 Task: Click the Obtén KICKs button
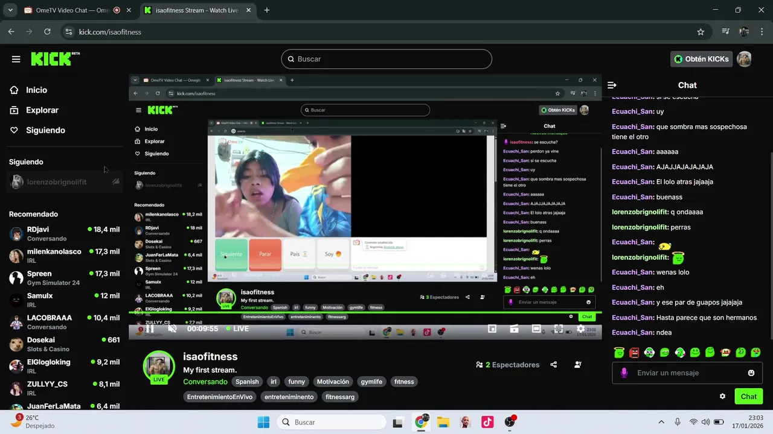pyautogui.click(x=701, y=59)
